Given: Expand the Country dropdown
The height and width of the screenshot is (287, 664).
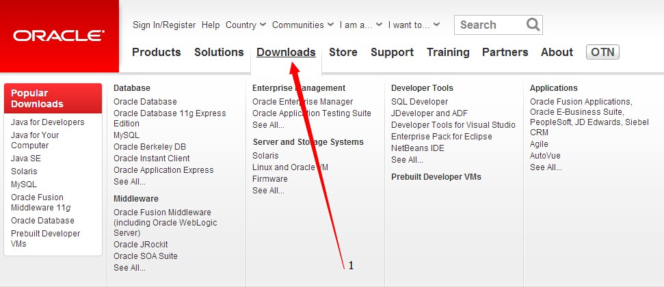Looking at the screenshot, I should (245, 25).
